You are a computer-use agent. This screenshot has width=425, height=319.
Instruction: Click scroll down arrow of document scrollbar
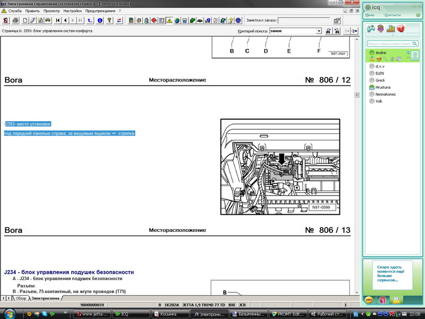coord(356,293)
